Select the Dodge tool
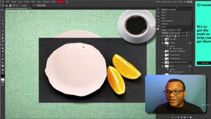Screen dimensions: 211x119 coord(3,52)
